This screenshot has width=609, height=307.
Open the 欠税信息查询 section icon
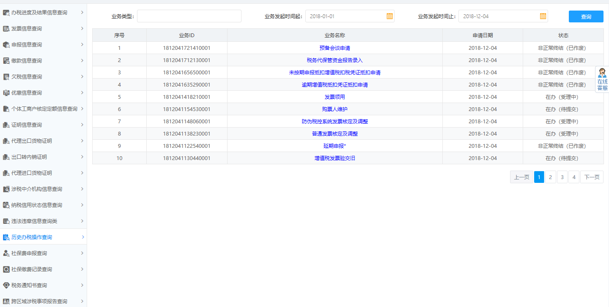coord(6,76)
